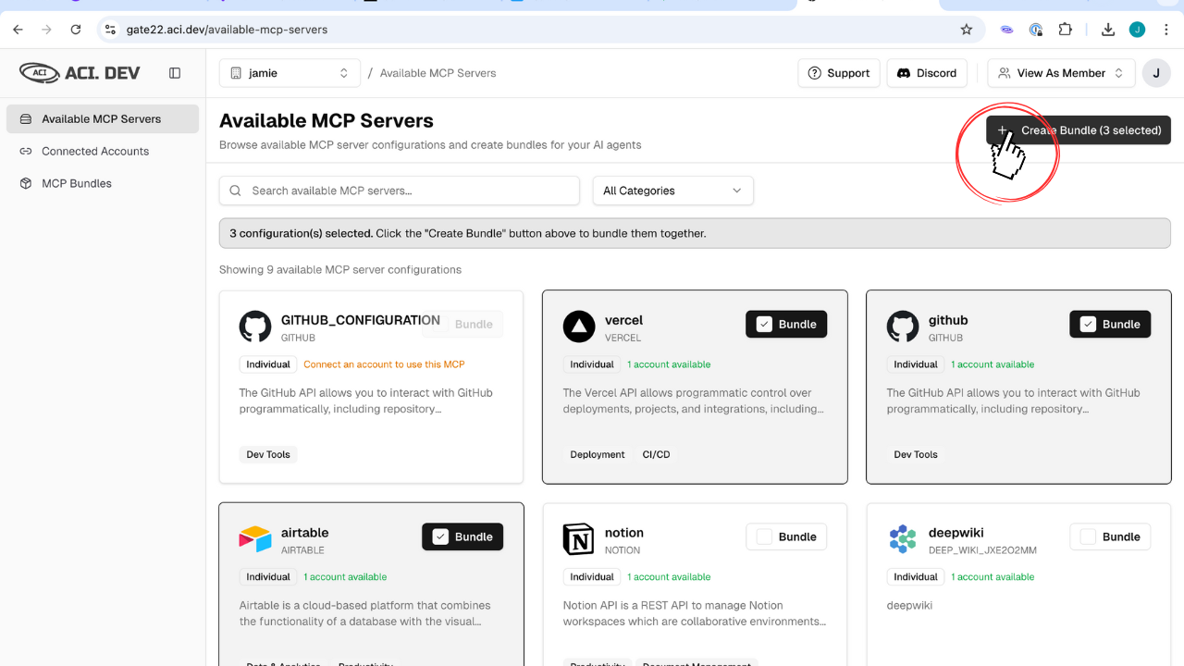Click the Support button
The image size is (1184, 666).
(839, 73)
